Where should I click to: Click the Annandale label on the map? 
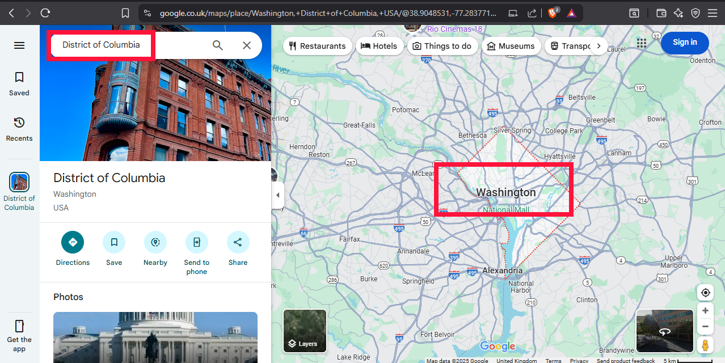pyautogui.click(x=414, y=251)
